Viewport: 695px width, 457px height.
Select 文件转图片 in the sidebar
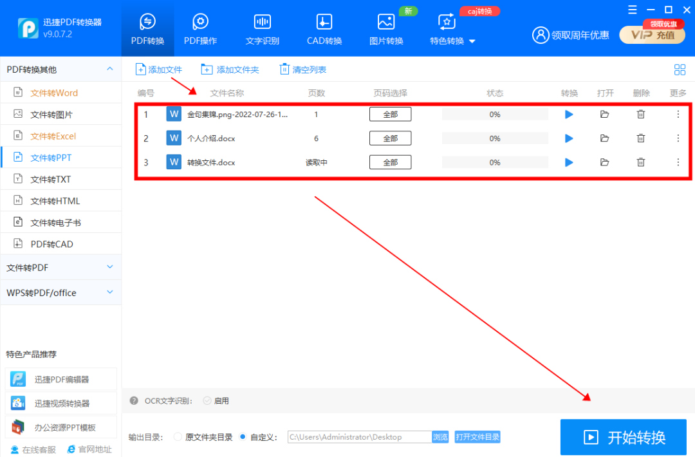(60, 115)
